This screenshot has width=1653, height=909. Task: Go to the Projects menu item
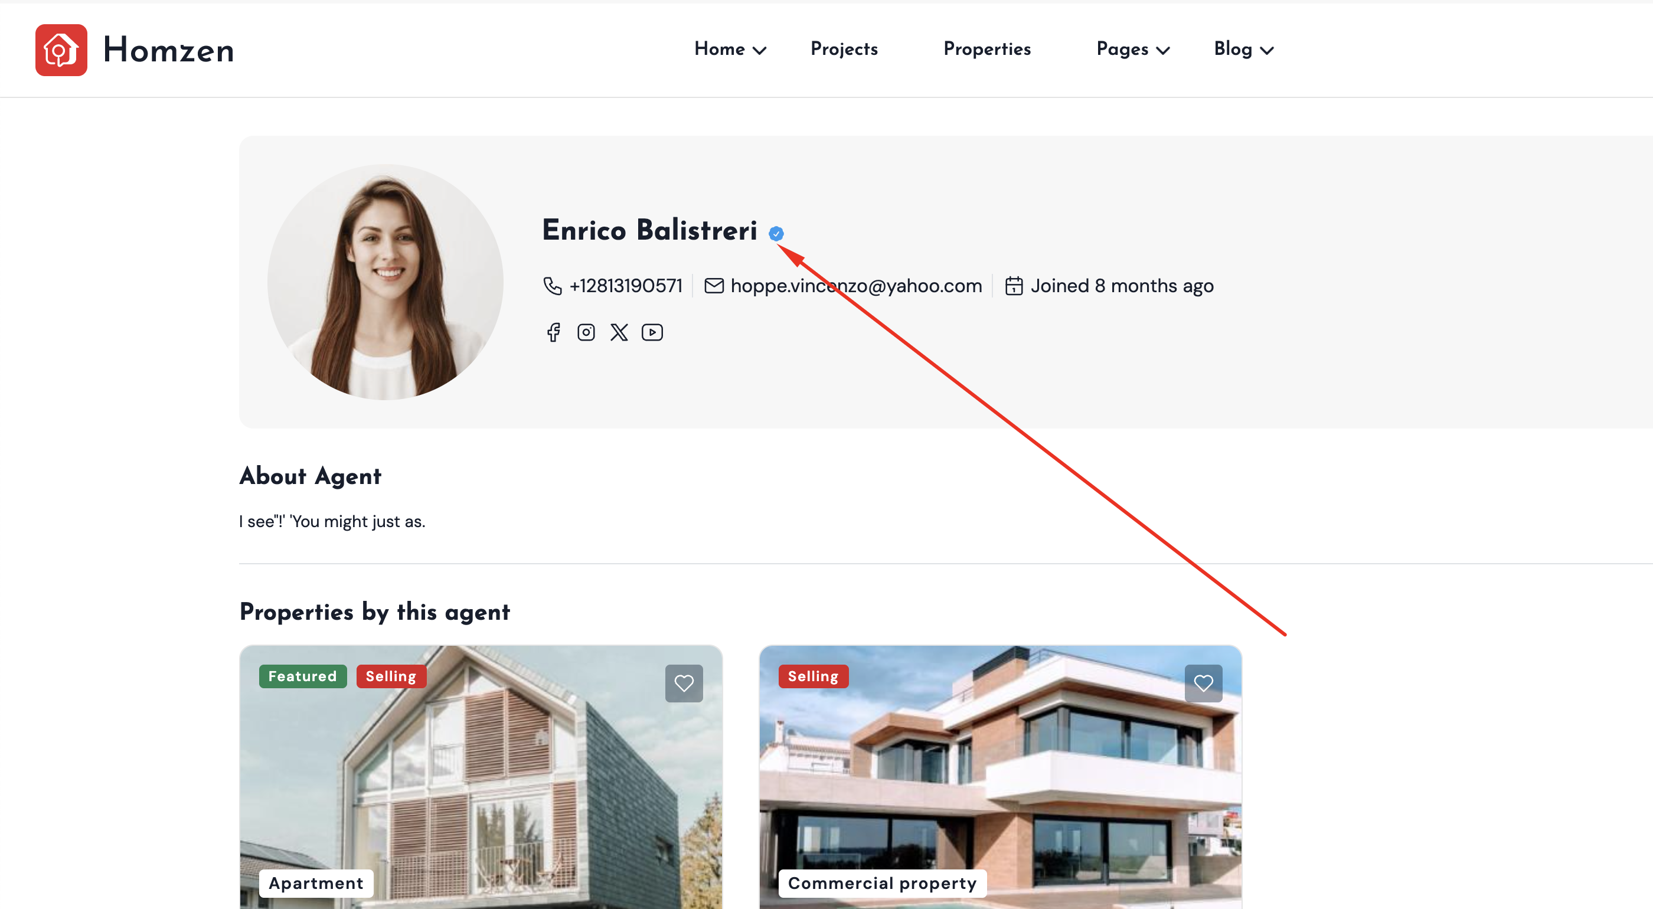click(x=844, y=50)
